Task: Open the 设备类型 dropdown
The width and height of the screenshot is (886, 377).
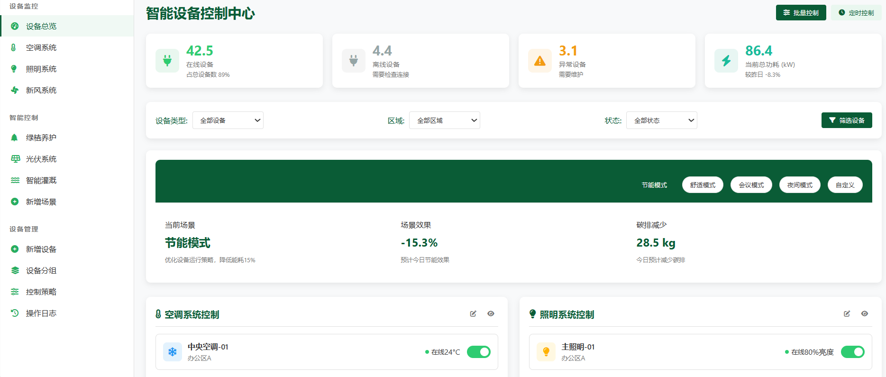Action: tap(228, 120)
